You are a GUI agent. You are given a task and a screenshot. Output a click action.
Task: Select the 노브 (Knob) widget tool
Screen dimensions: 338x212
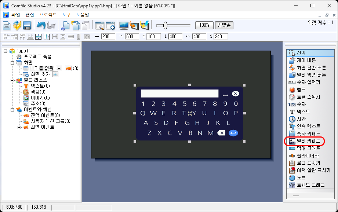[301, 178]
